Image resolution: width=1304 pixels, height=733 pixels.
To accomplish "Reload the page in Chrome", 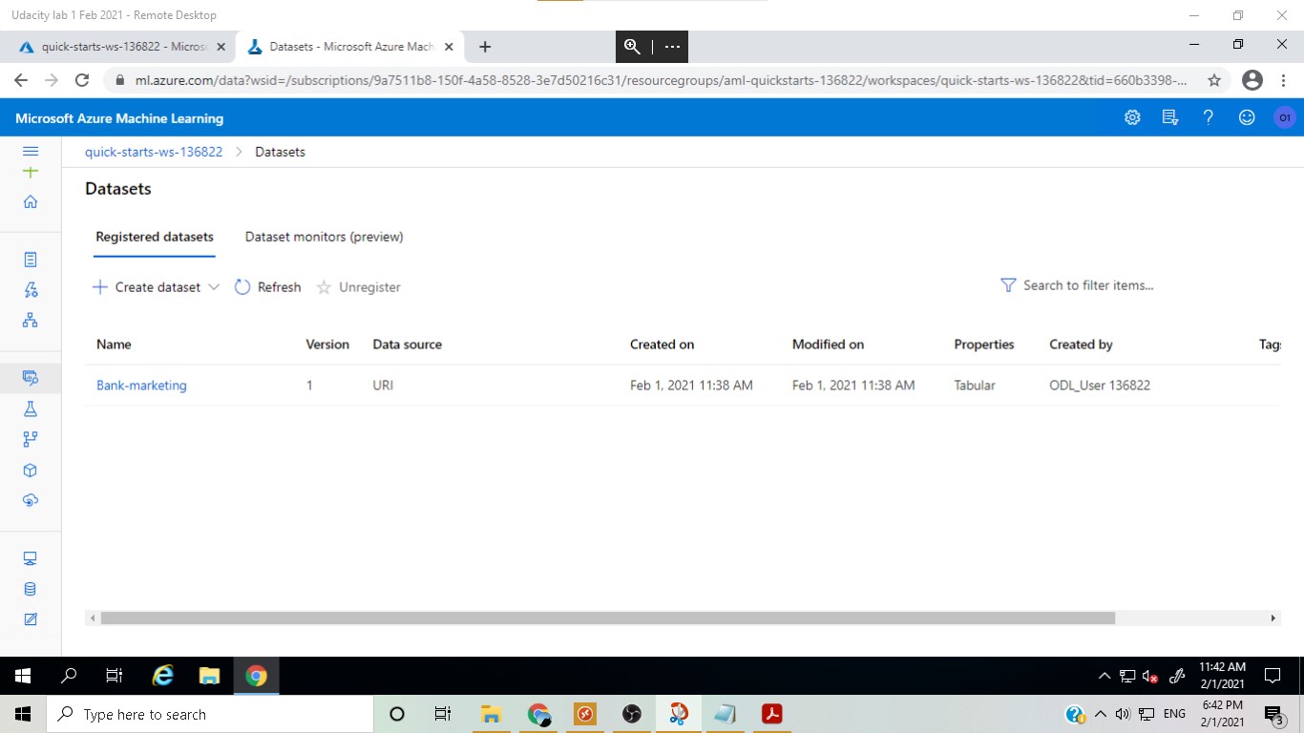I will coord(82,80).
